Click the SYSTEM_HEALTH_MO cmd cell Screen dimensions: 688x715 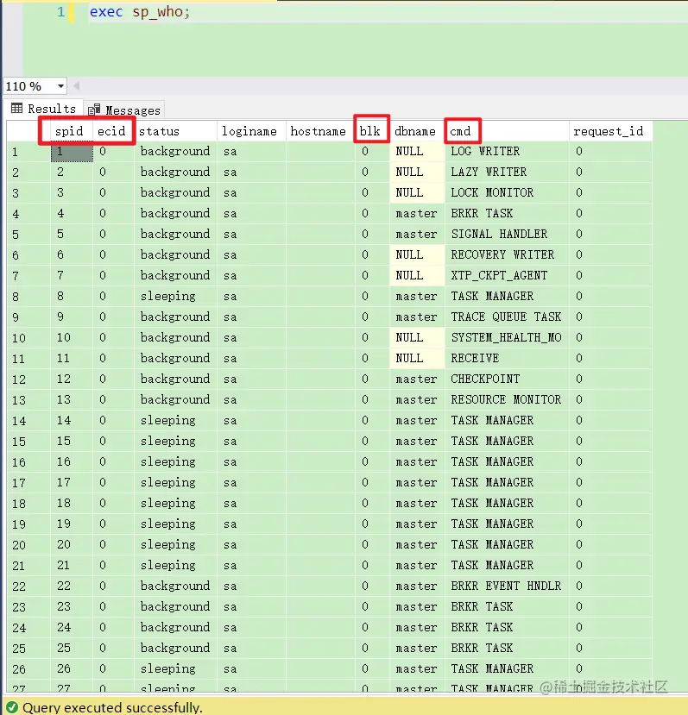click(x=507, y=337)
